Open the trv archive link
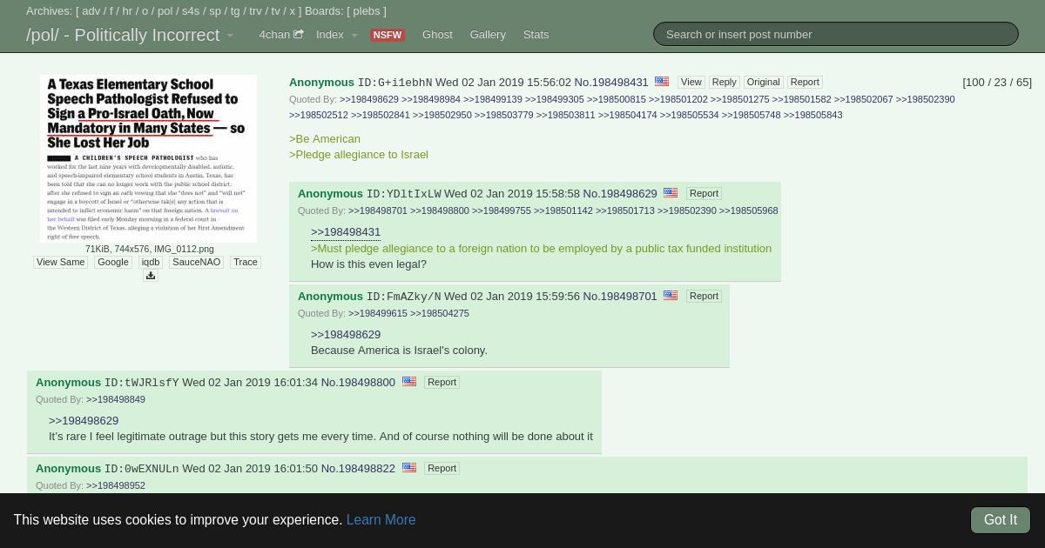The width and height of the screenshot is (1045, 548). click(x=256, y=11)
